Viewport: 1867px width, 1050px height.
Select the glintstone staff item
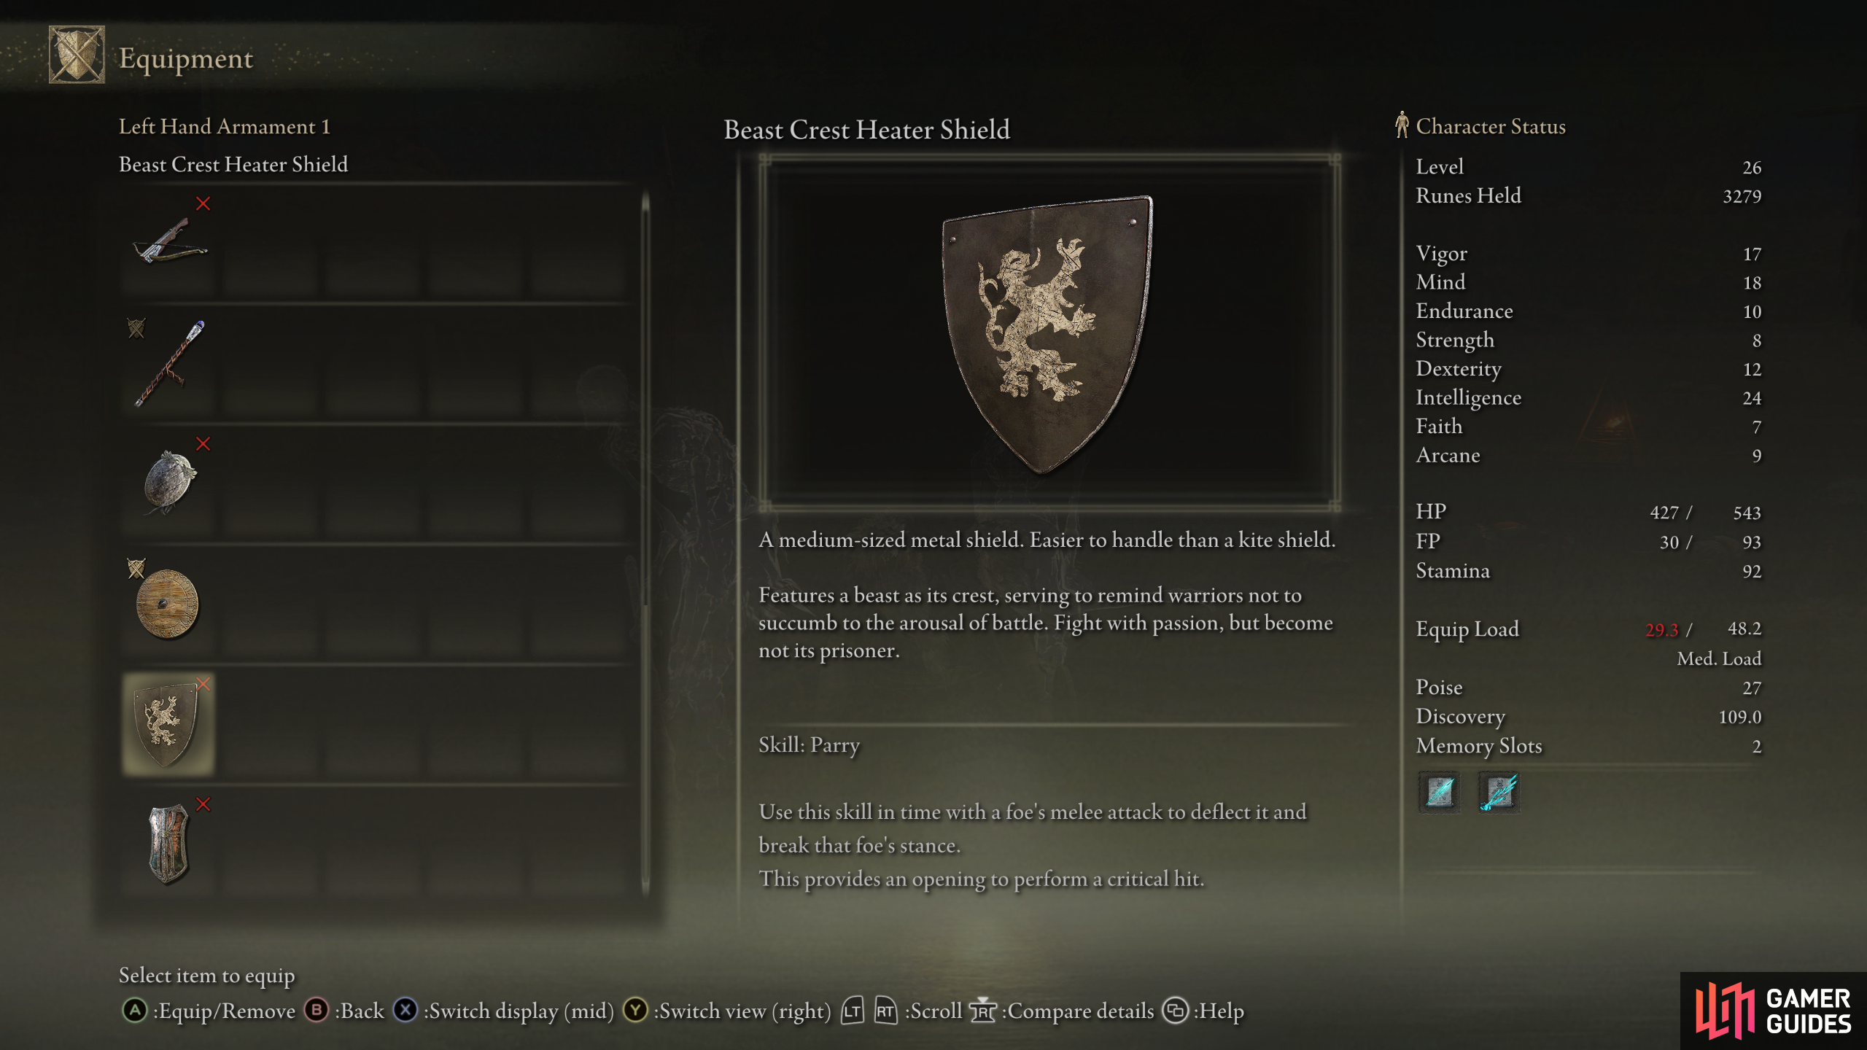pyautogui.click(x=168, y=362)
